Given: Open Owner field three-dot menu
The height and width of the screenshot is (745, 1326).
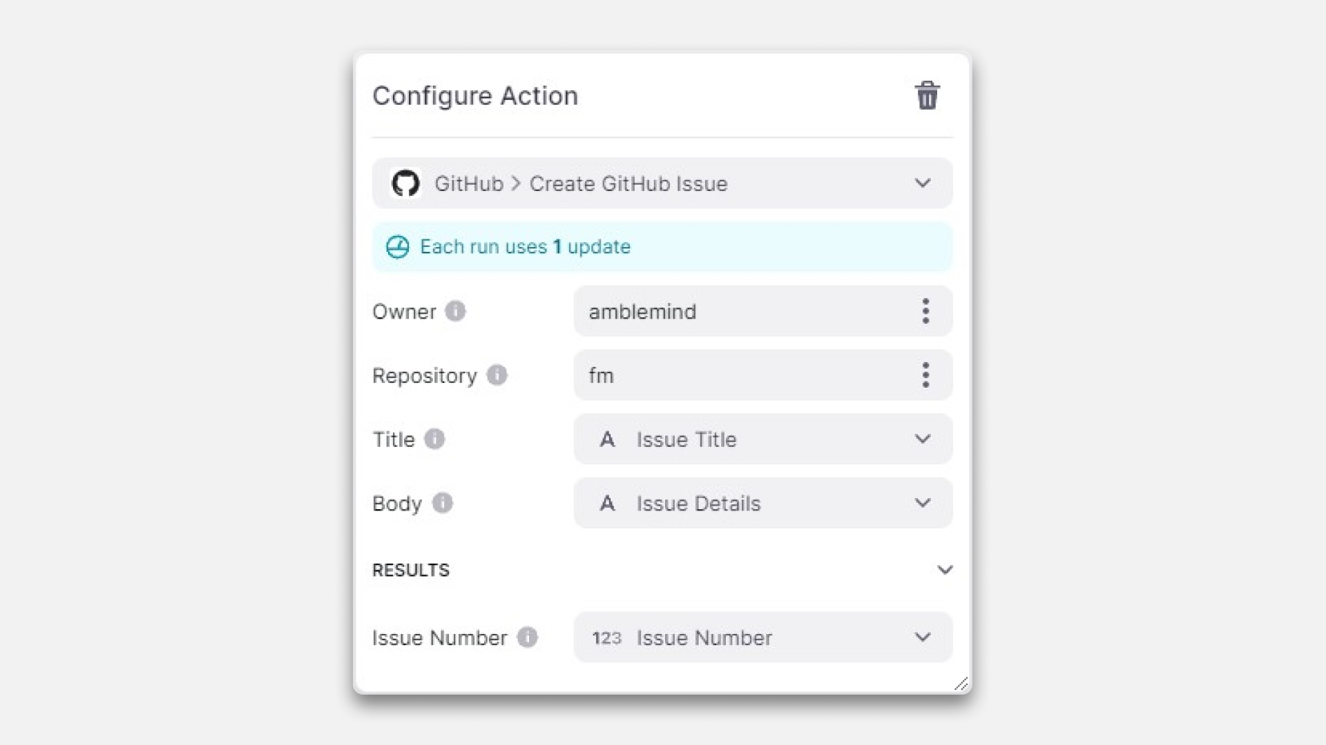Looking at the screenshot, I should [x=925, y=311].
